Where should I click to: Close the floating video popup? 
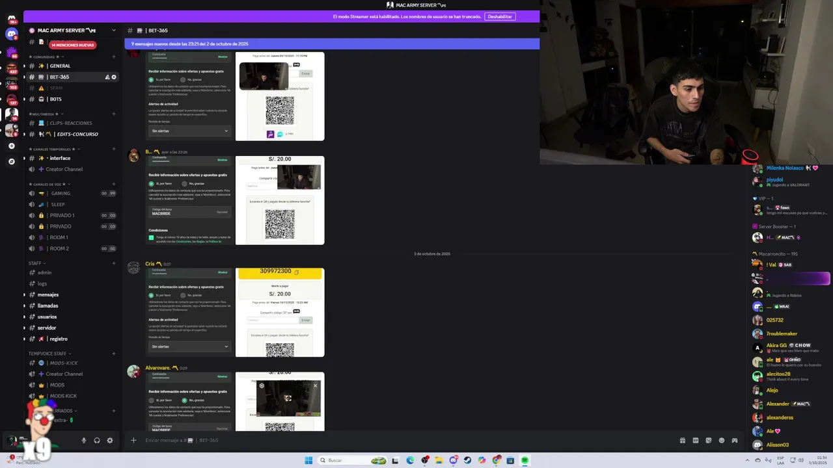316,385
